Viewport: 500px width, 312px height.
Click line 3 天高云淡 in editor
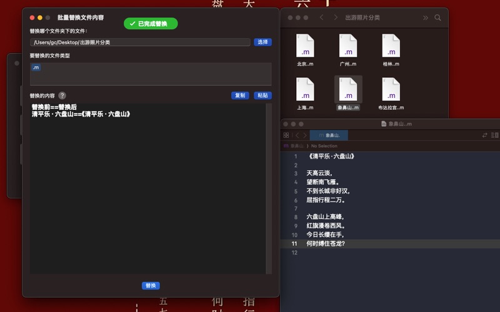coord(319,173)
